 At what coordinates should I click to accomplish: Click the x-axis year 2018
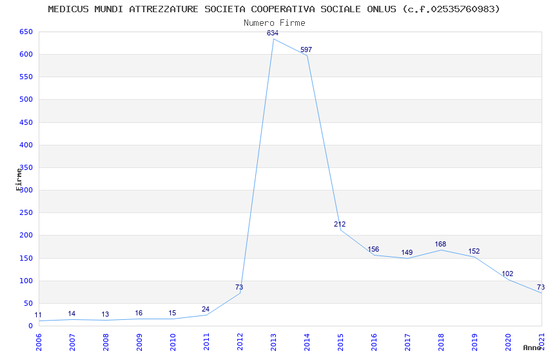pos(441,342)
